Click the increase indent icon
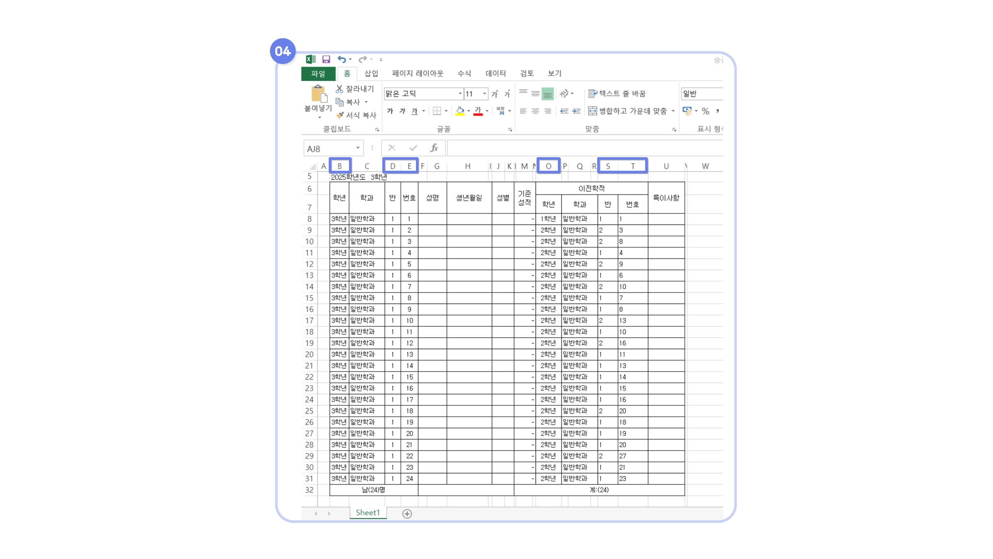Image resolution: width=993 pixels, height=559 pixels. (577, 111)
